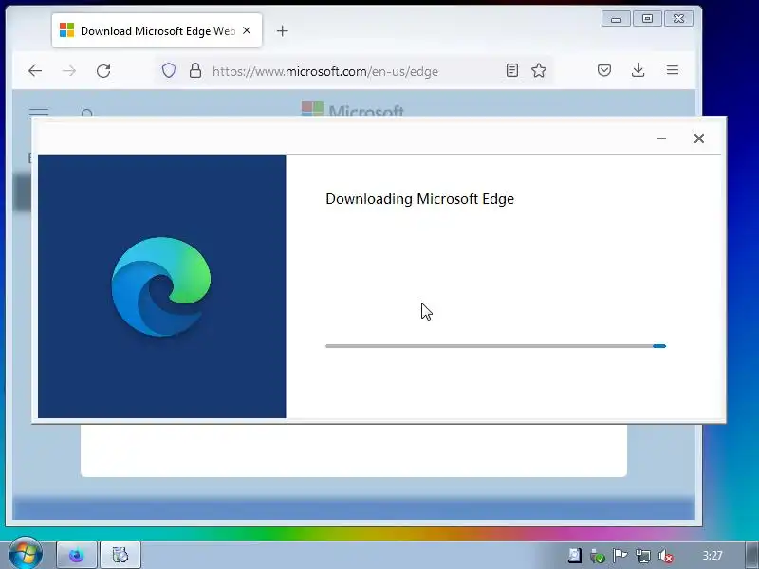This screenshot has height=569, width=759.
Task: Bookmark this page with the star icon
Action: (x=539, y=70)
